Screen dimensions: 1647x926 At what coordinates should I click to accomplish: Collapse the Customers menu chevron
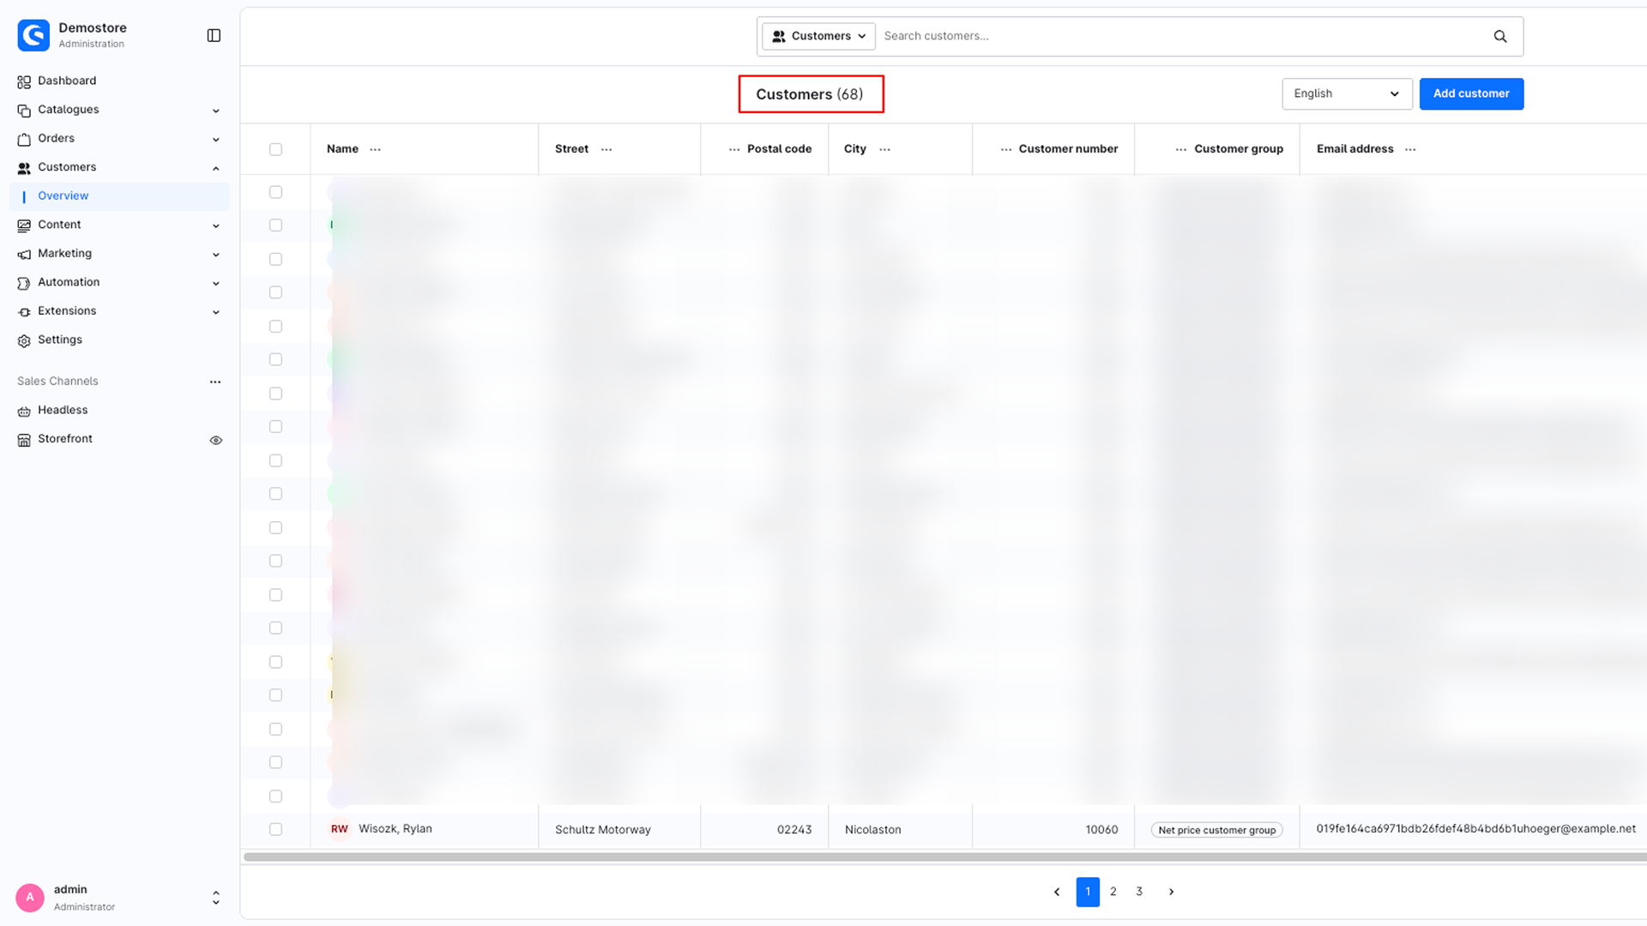point(216,168)
